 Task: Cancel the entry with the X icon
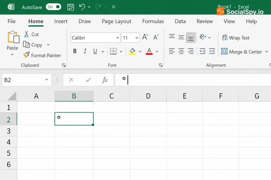[x=71, y=80]
